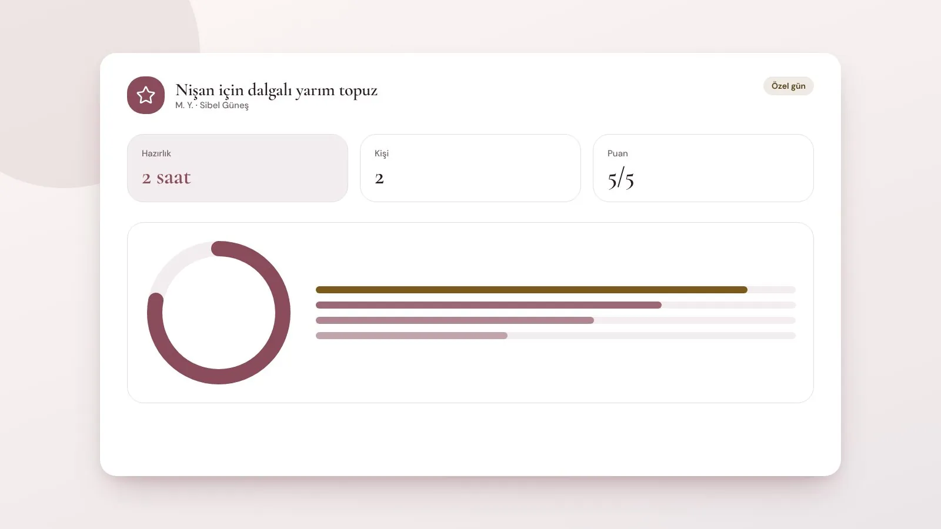Screen dimensions: 941x529
Task: Click the second, dark mauve progress bar
Action: 489,305
